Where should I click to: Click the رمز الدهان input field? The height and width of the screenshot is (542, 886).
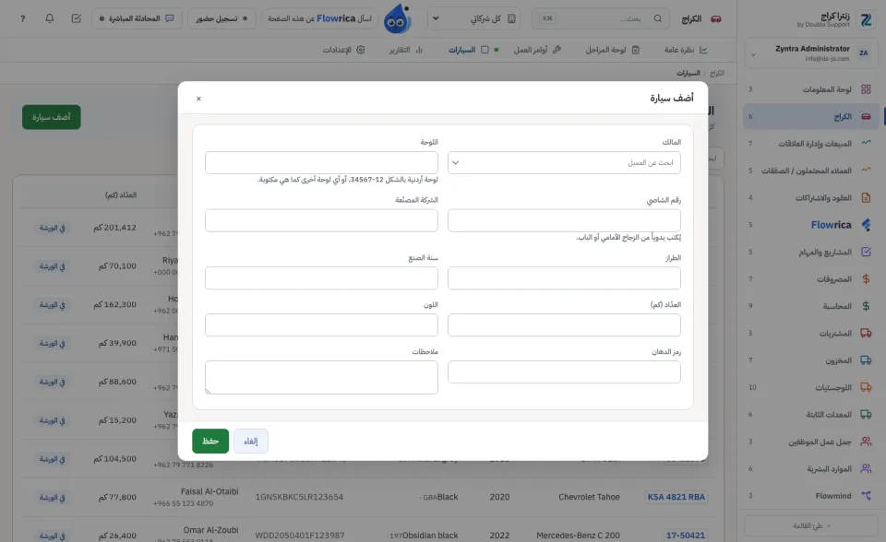click(x=564, y=372)
